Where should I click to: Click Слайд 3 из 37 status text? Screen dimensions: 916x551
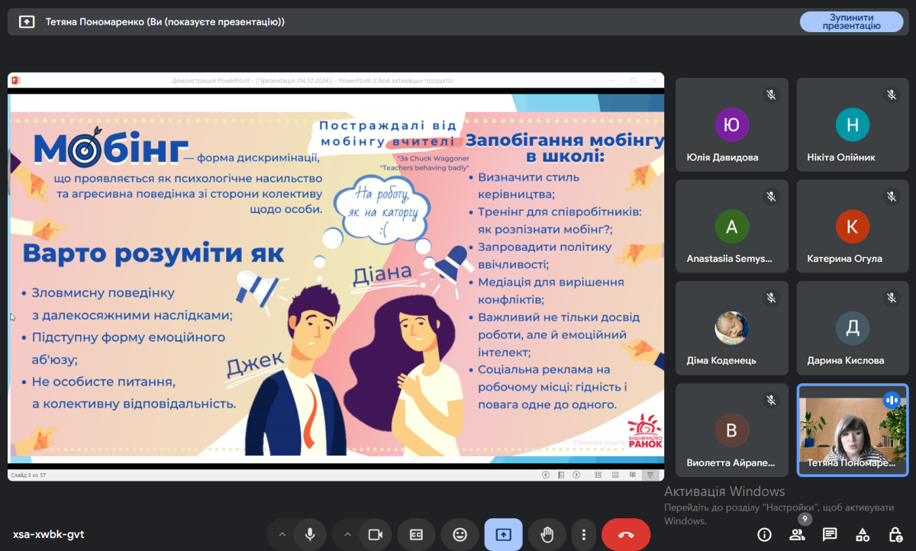tap(29, 475)
